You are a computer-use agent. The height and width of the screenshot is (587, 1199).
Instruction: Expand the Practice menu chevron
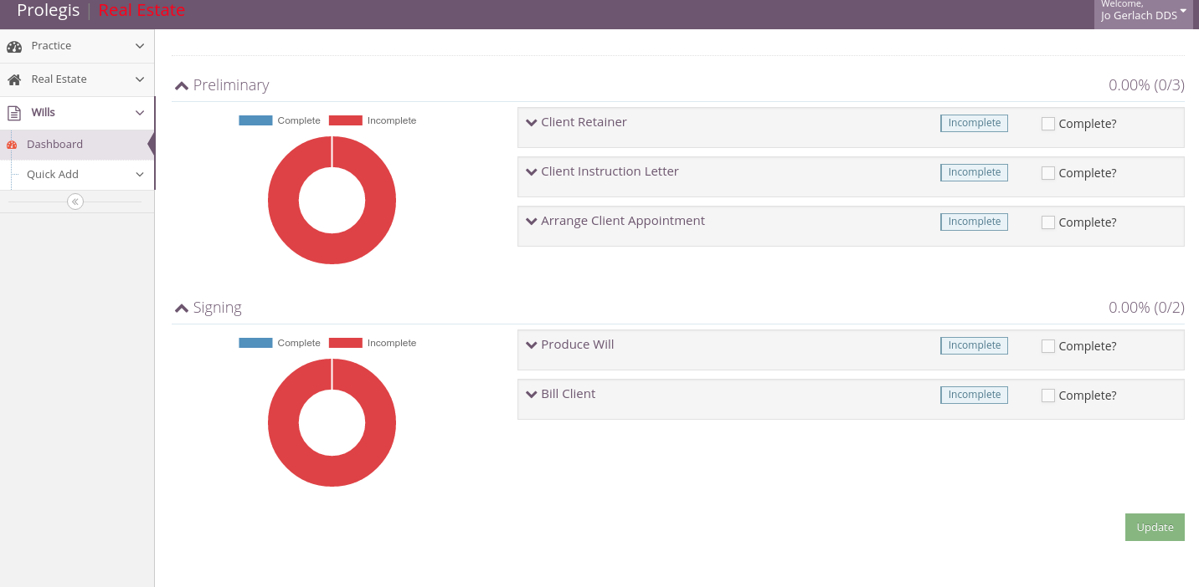tap(140, 46)
